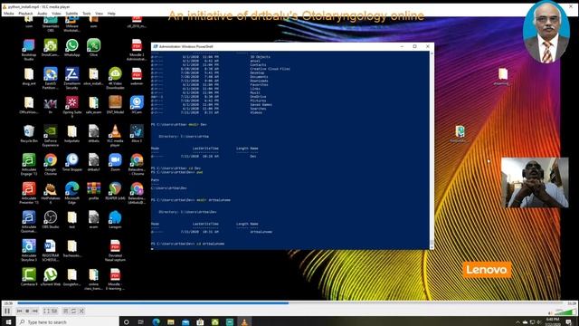Open the Help menu in VLC

[111, 14]
